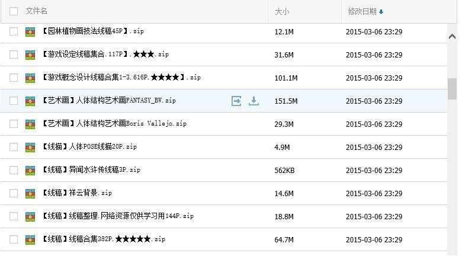Check the box for Boris Vallejo.zip

click(14, 124)
